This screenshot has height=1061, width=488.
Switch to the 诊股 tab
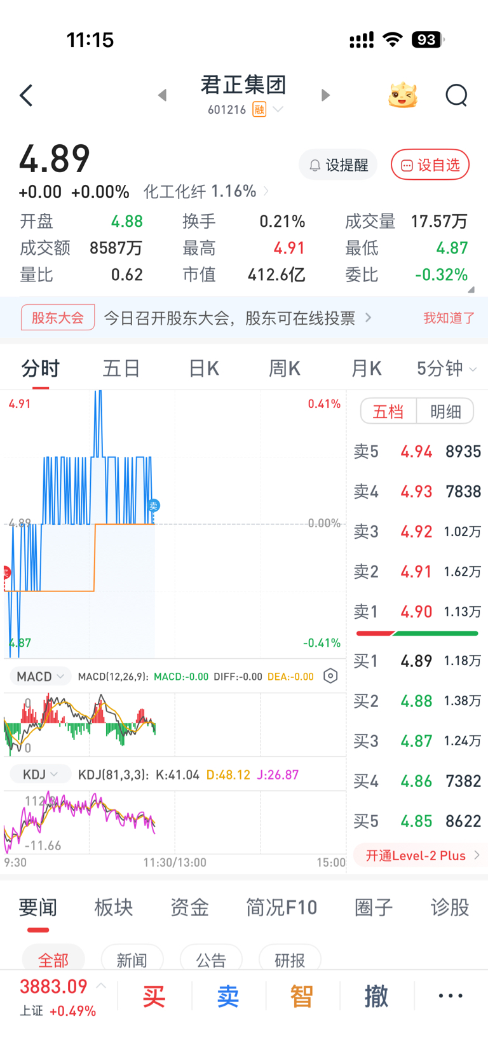click(450, 908)
